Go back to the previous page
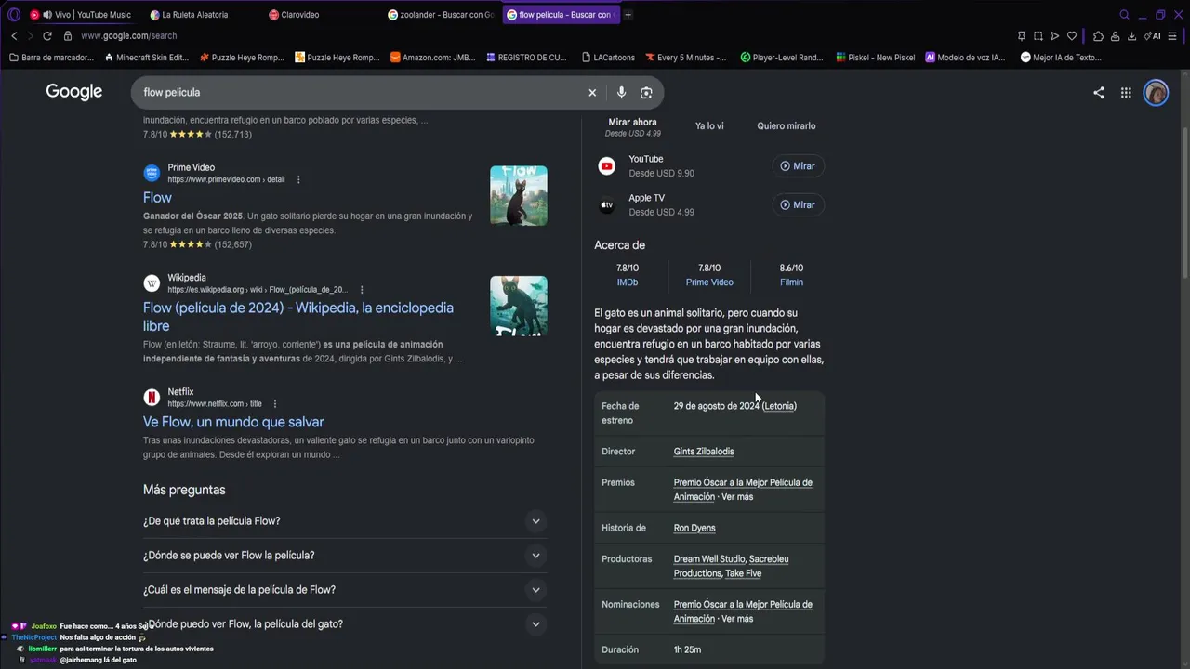Screen dimensions: 1190x669 (x=14, y=36)
